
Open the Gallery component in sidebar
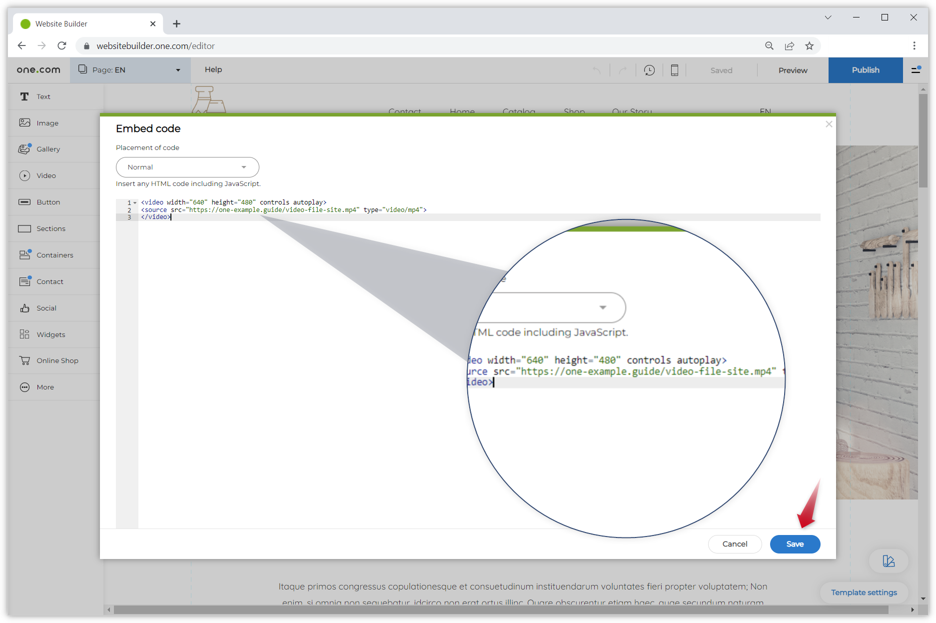click(48, 149)
